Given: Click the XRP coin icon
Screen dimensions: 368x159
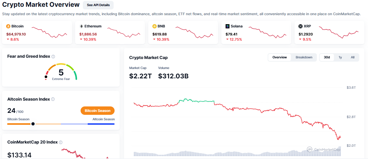Looking at the screenshot, I should point(300,26).
